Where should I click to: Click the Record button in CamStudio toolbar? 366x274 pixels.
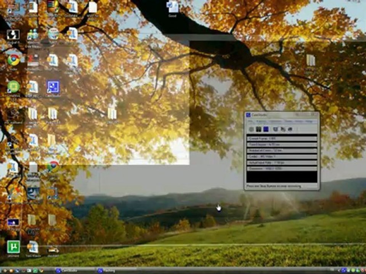[x=251, y=129]
